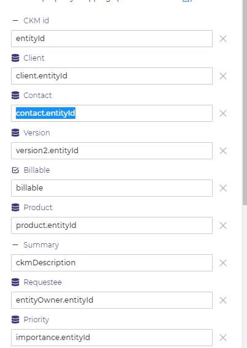Remove the billable mapping via X
The width and height of the screenshot is (247, 348).
[x=223, y=188]
